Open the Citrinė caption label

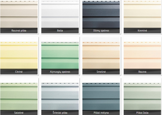point(19,72)
